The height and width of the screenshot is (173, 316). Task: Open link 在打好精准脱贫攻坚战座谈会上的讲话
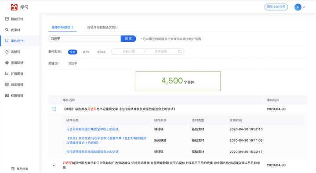(92, 152)
